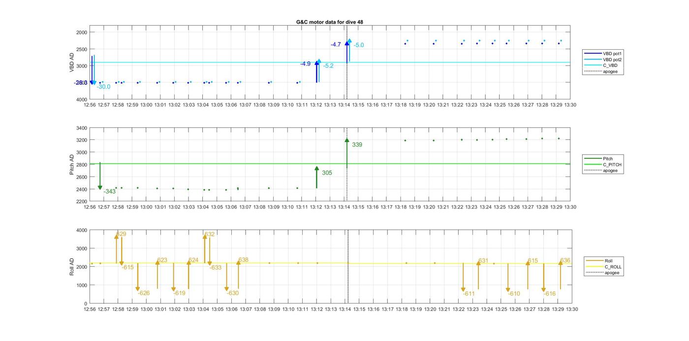Click the '3400' tick on Pitch axis
This screenshot has height=341, width=689.
point(82,128)
